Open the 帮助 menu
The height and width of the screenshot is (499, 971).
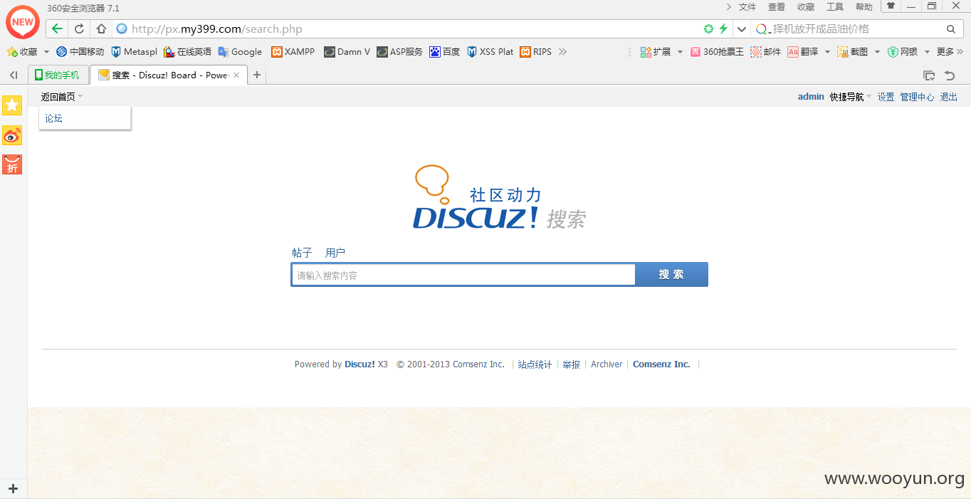[x=864, y=7]
